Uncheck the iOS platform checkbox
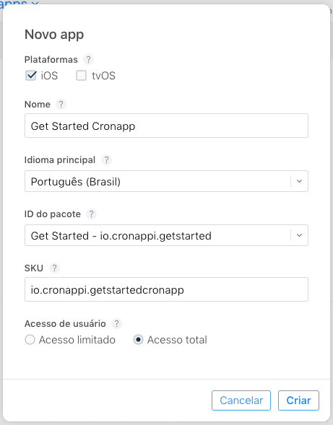The height and width of the screenshot is (425, 333). point(31,76)
